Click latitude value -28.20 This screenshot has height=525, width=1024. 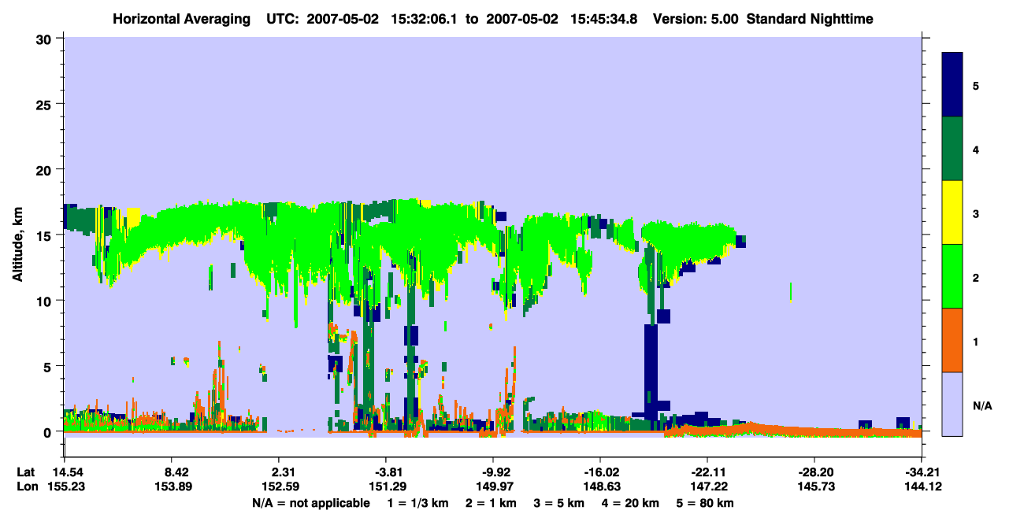point(814,472)
